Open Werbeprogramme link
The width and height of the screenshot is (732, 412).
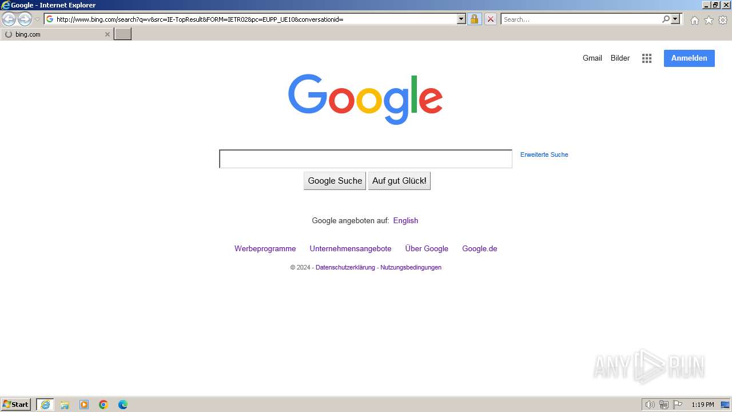[x=265, y=248]
